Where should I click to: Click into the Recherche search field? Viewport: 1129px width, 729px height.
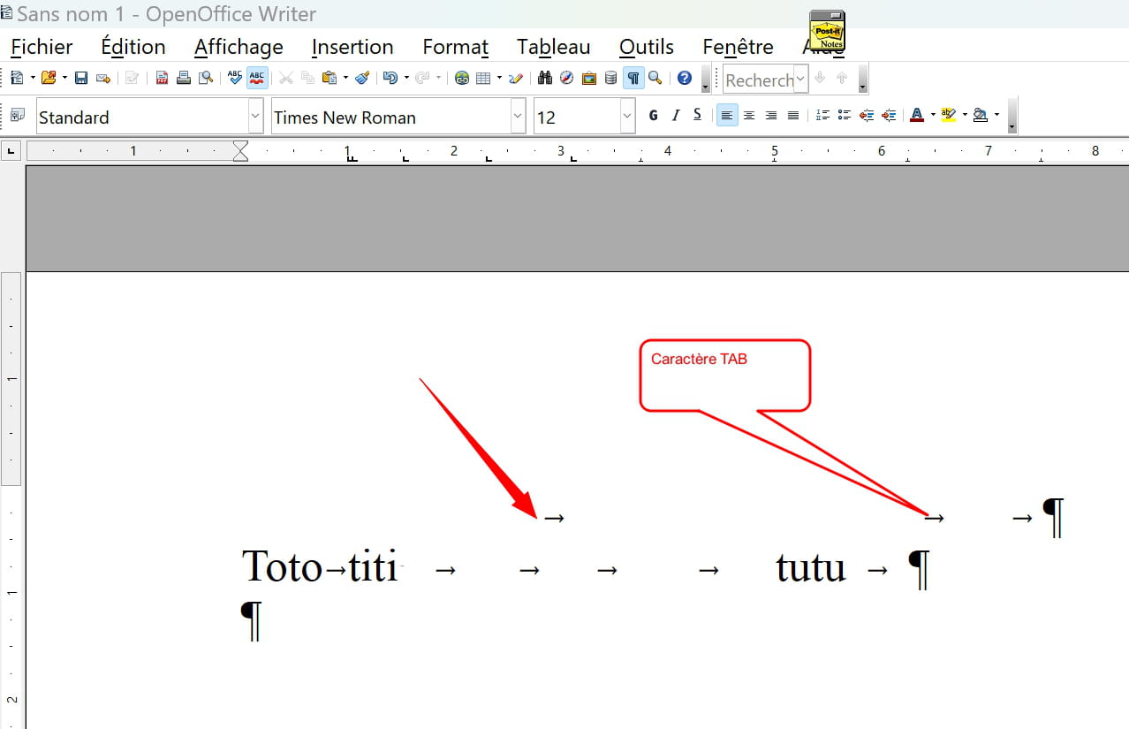point(758,80)
